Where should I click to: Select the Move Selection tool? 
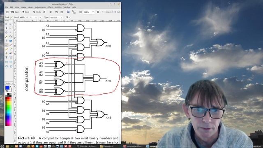tap(11, 28)
